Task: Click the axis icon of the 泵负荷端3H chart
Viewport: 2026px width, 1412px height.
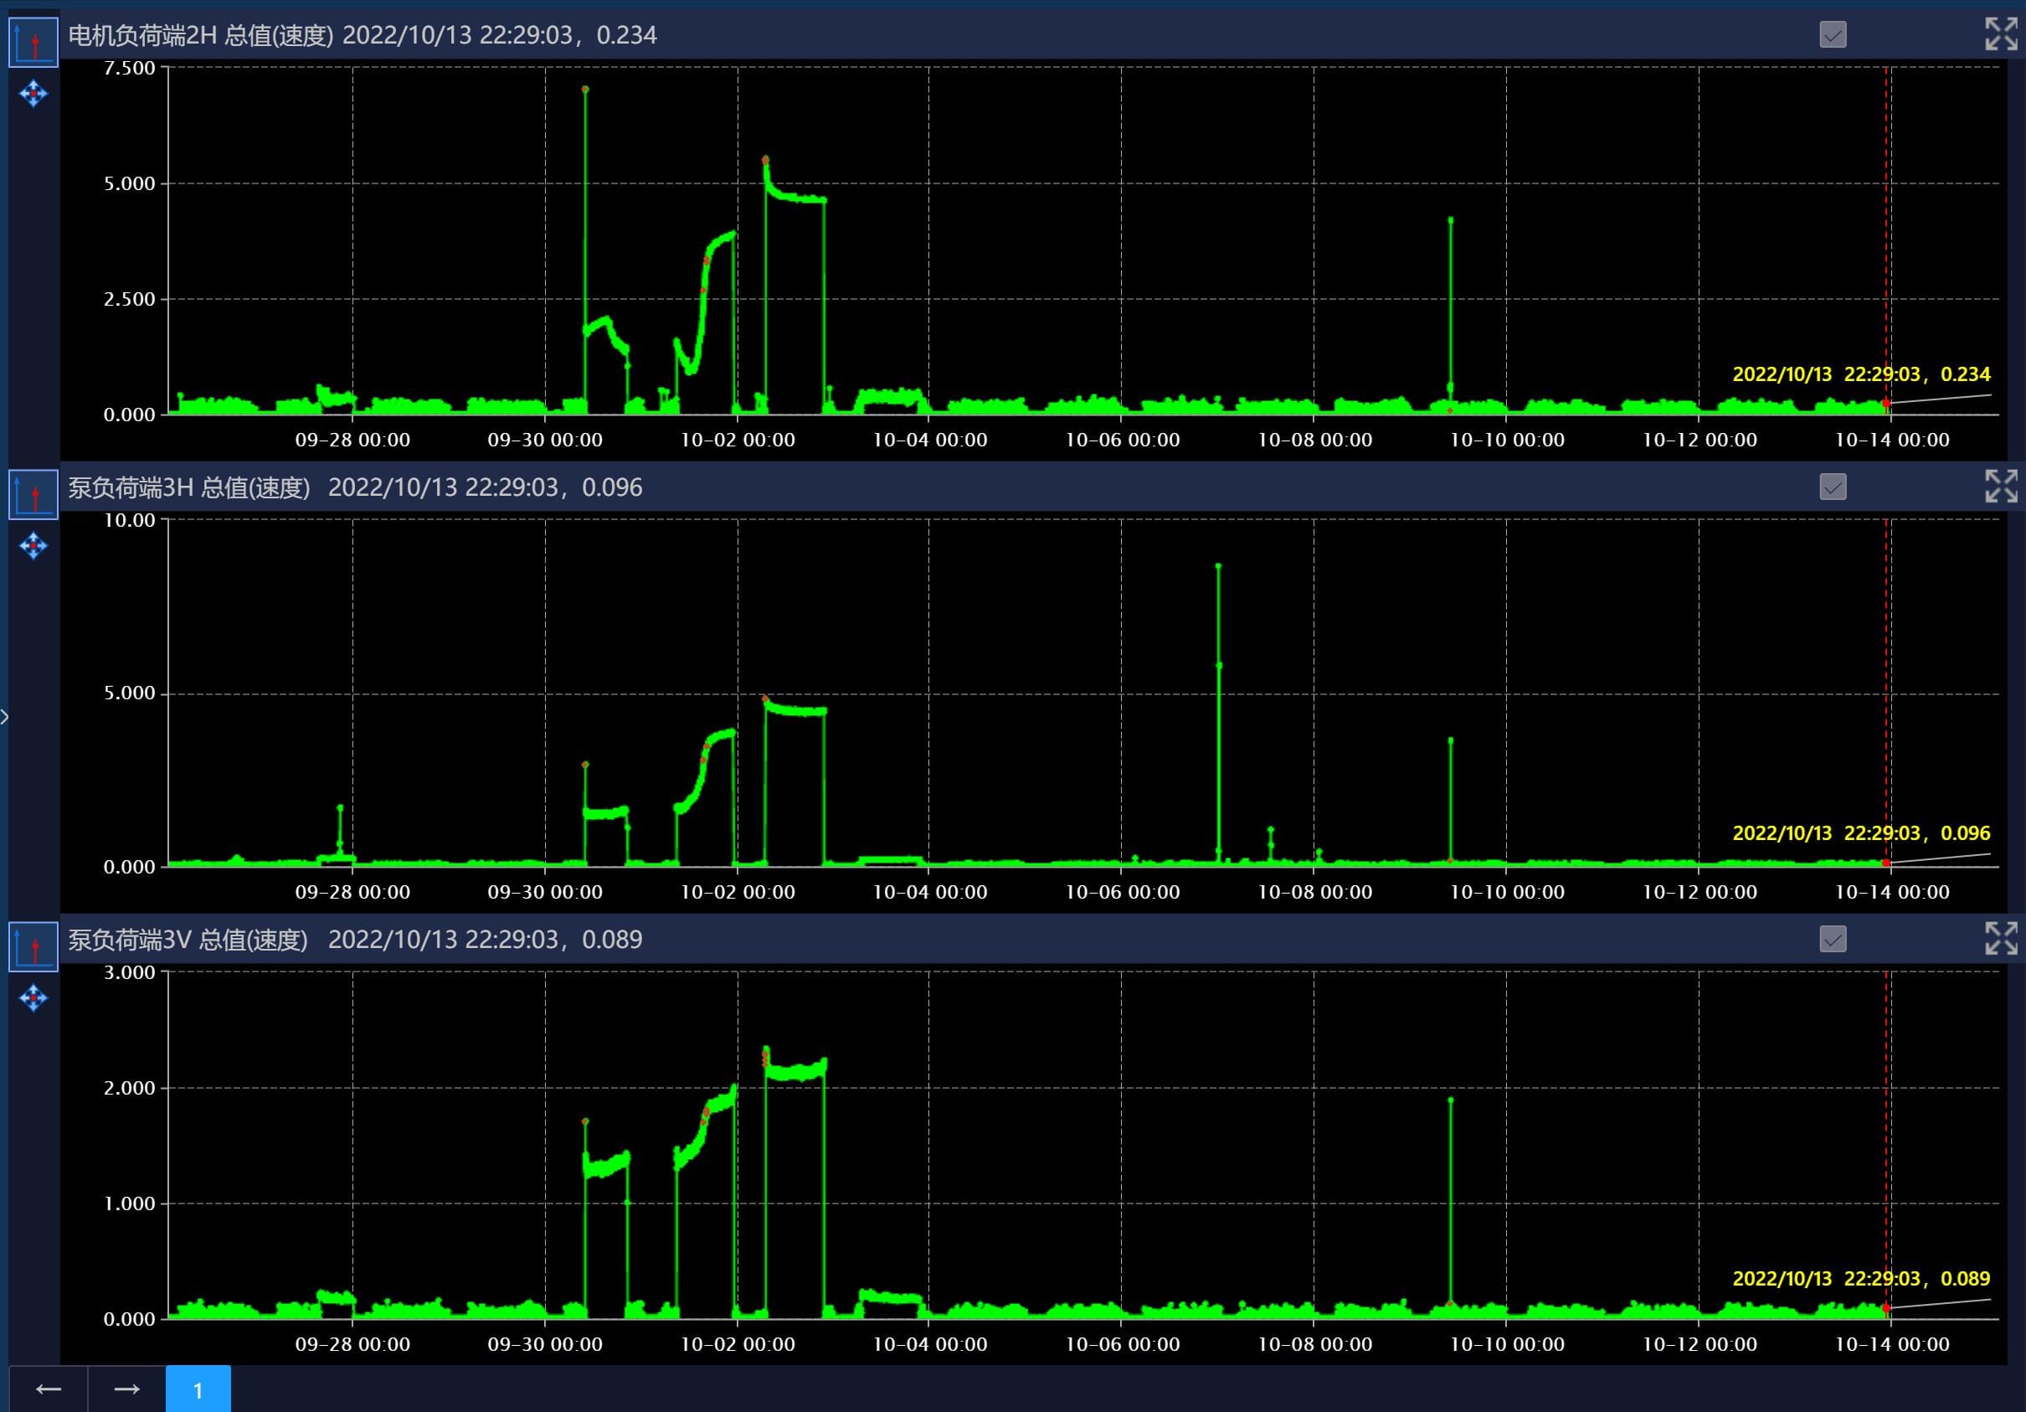Action: pyautogui.click(x=33, y=495)
